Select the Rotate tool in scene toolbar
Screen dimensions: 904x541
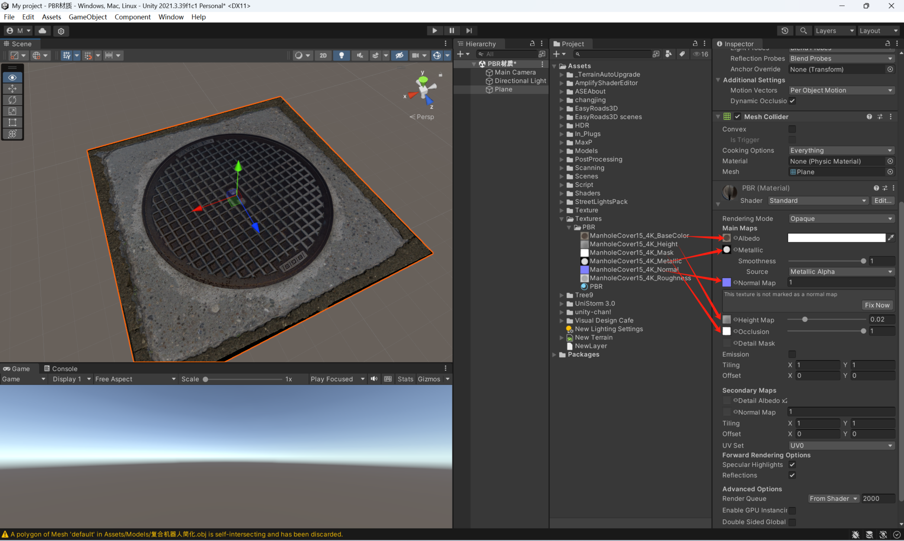12,100
